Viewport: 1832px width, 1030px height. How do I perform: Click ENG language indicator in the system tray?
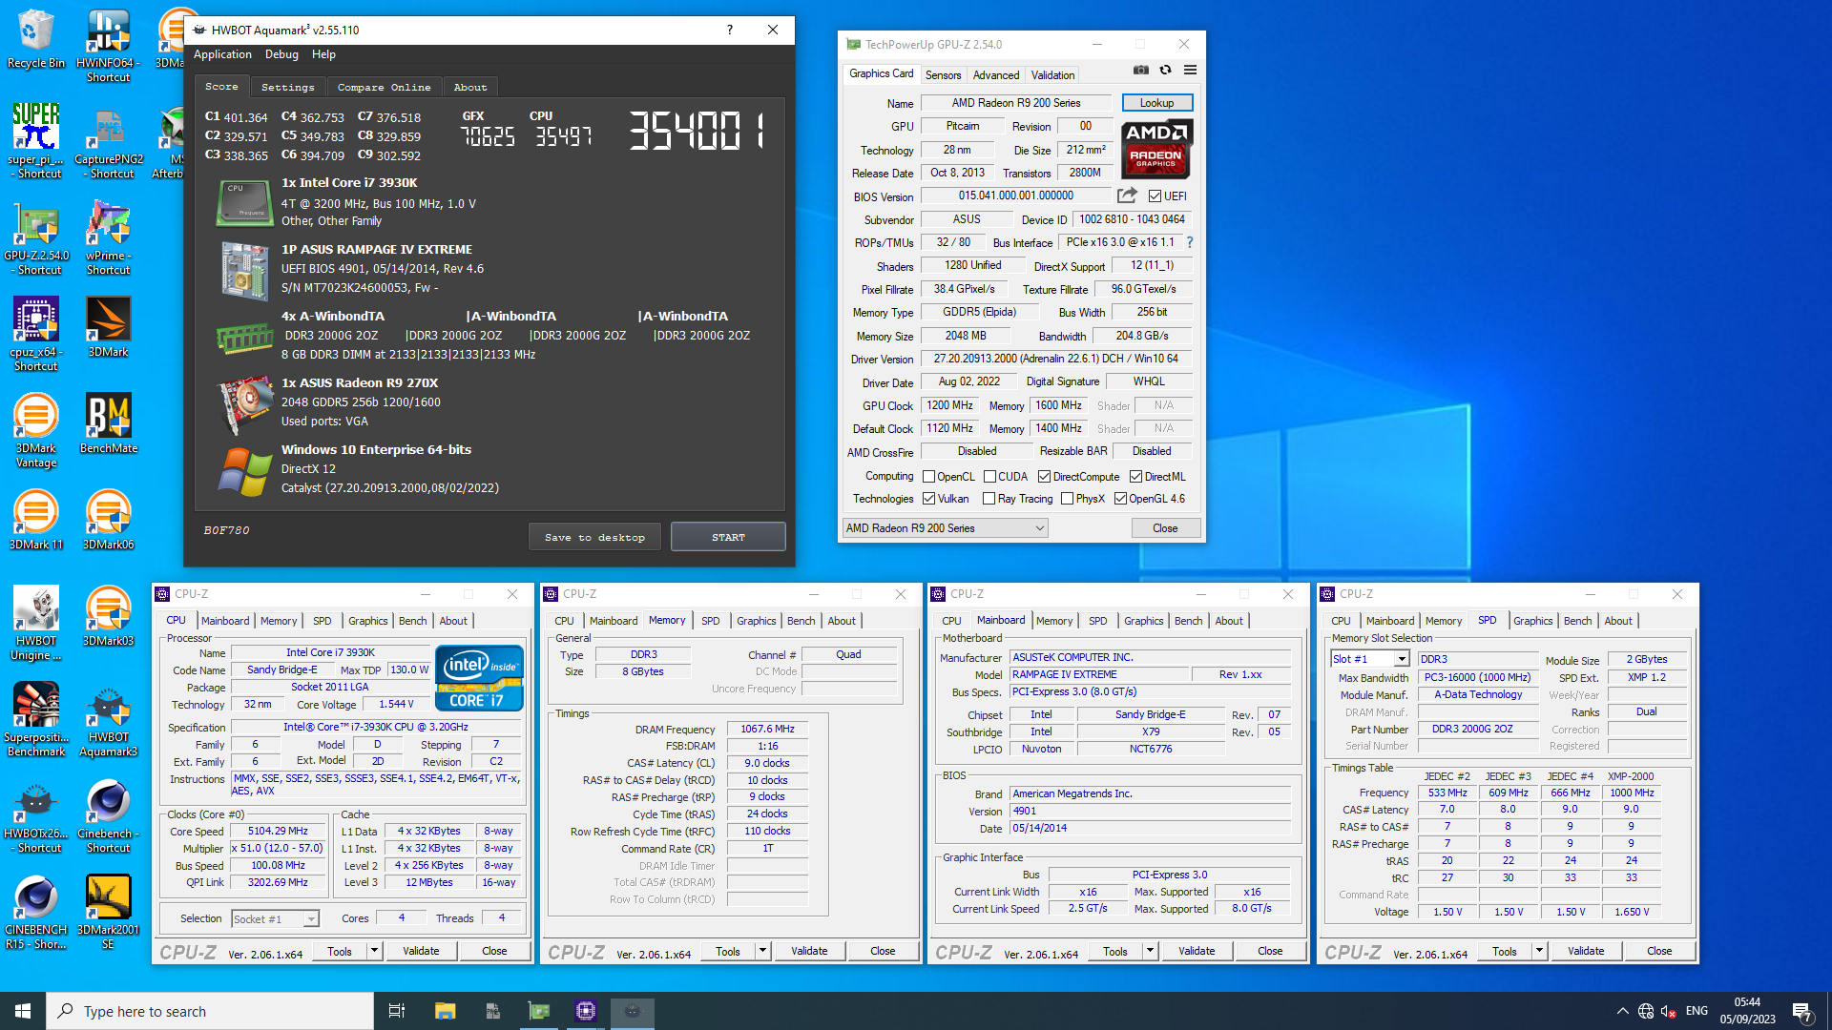(x=1697, y=1011)
